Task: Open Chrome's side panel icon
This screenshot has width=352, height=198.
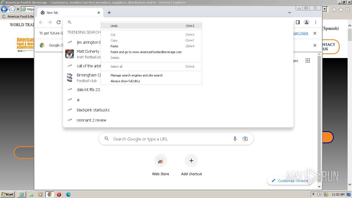Action: point(298,22)
